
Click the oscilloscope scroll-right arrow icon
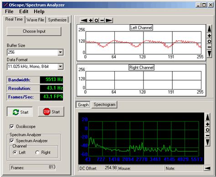[x=109, y=20]
